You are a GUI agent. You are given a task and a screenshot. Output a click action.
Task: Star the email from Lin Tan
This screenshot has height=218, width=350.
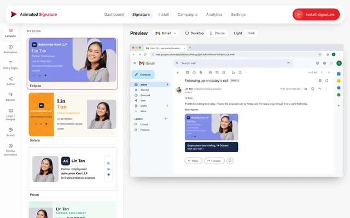(306, 89)
